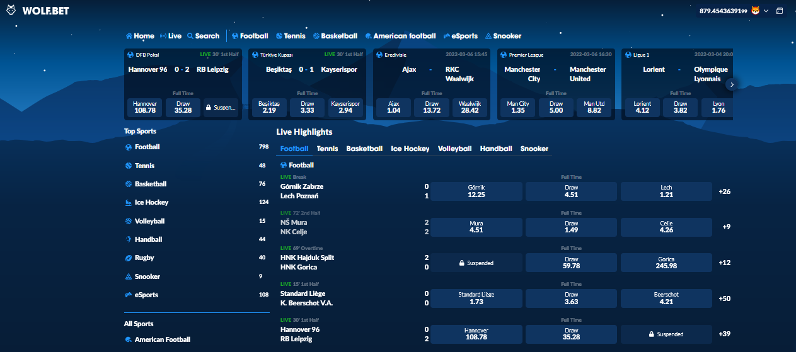This screenshot has height=352, width=796.
Task: Open Tennis in Top Sports sidebar
Action: (x=197, y=166)
